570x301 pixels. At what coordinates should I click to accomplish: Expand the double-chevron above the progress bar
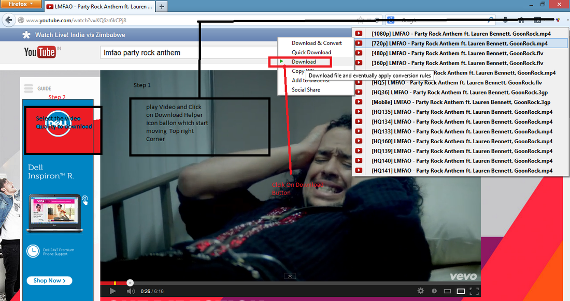point(290,276)
